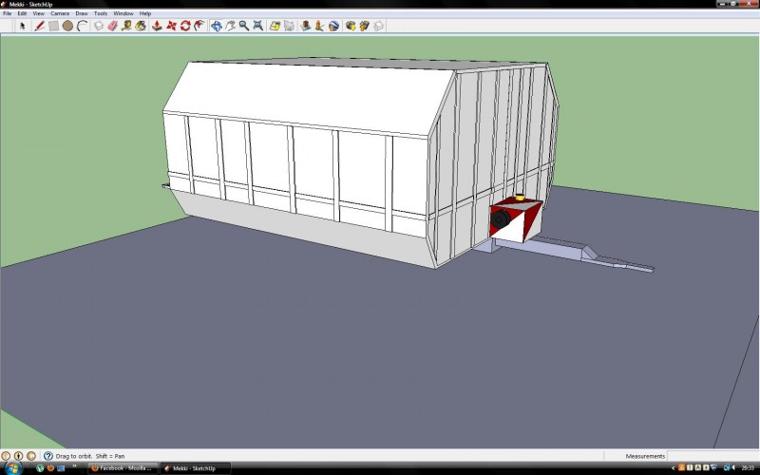The width and height of the screenshot is (760, 475).
Task: Click the Preview in Google Earth icon
Action: (x=333, y=26)
